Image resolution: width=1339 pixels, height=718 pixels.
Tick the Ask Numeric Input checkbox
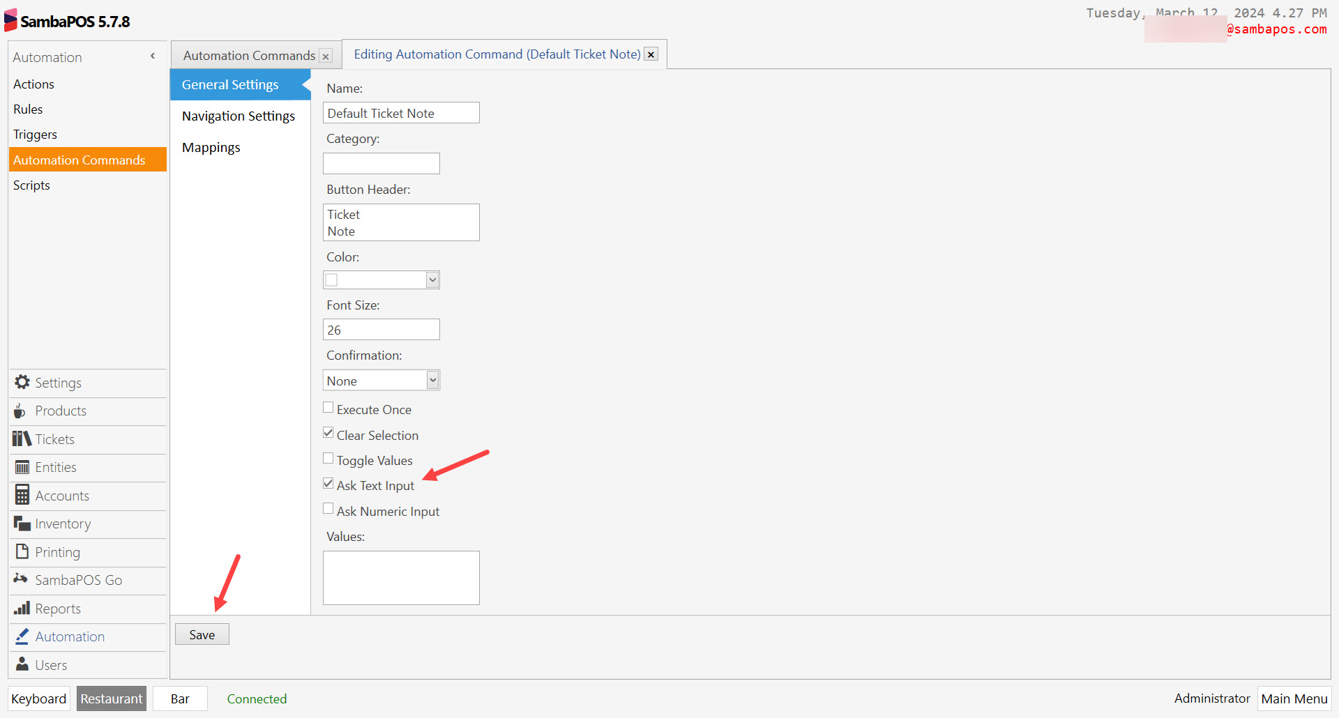coord(328,510)
